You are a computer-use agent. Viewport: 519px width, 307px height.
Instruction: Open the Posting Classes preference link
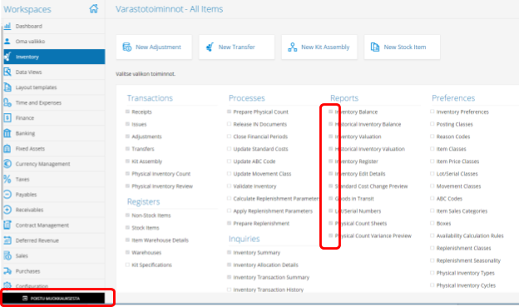point(454,124)
